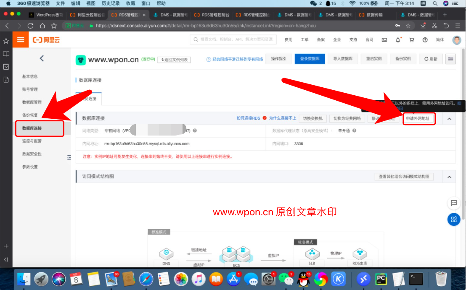Click 查看其他组合访问模式结构图 button
Viewport: 466px width, 290px height.
tap(404, 177)
